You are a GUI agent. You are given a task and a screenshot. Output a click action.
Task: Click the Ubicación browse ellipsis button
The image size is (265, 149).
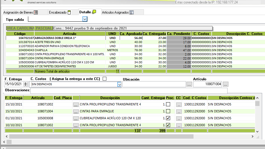189,84
